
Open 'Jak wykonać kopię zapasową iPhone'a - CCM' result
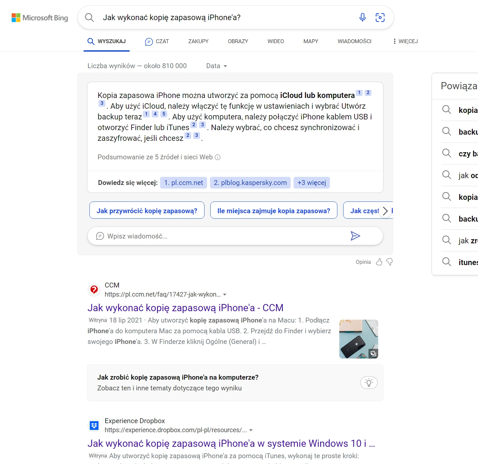click(185, 308)
